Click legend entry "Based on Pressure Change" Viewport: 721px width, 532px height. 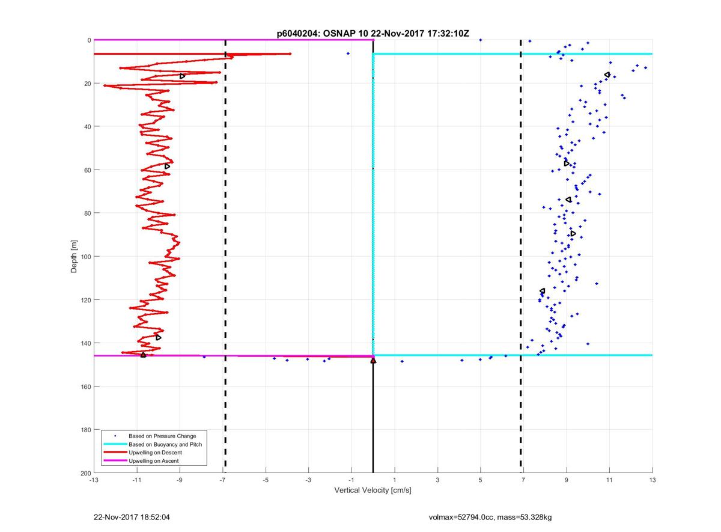(x=162, y=436)
